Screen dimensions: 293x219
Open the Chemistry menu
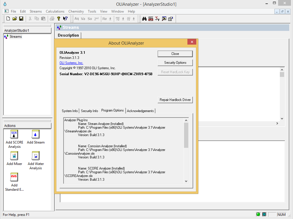tap(76, 11)
